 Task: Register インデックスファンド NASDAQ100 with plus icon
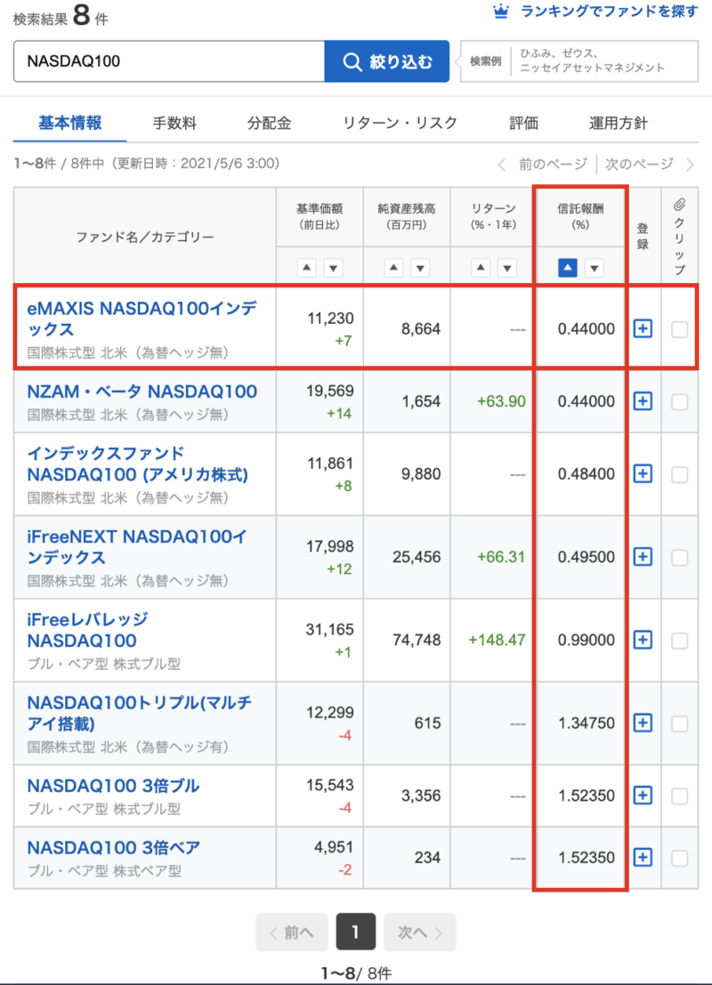pos(643,473)
